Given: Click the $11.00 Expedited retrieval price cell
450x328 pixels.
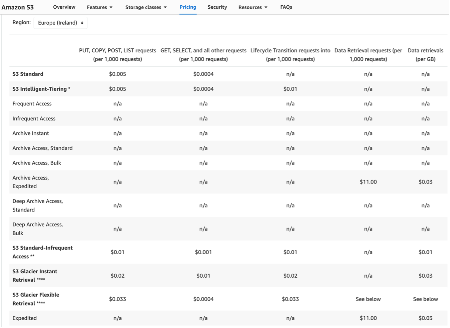Looking at the screenshot, I should coord(369,317).
